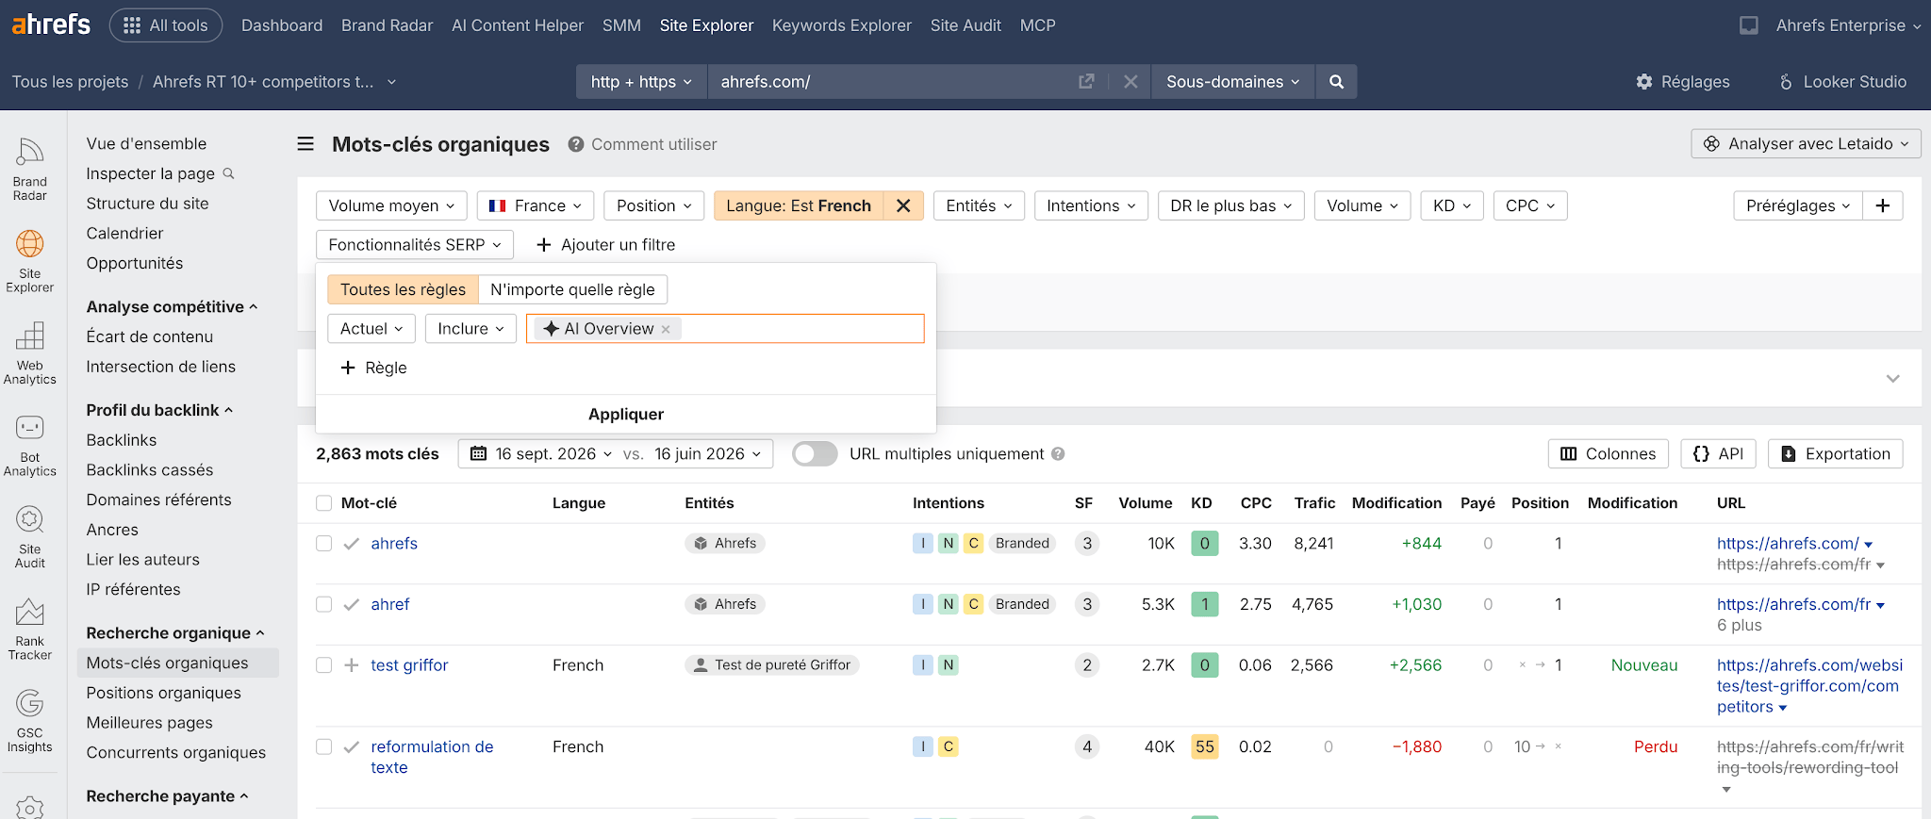Add a new rule with Règle
The image size is (1931, 819).
coord(373,368)
